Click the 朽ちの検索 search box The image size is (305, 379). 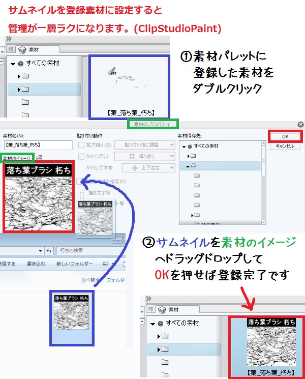click(x=90, y=251)
